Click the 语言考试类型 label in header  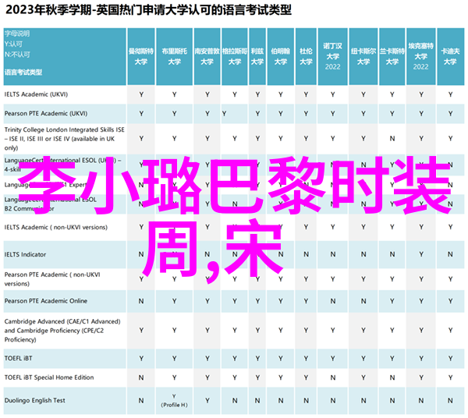click(23, 73)
